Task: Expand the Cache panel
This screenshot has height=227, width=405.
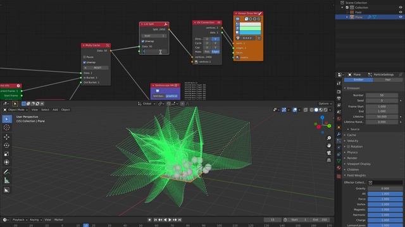Action: pyautogui.click(x=351, y=135)
